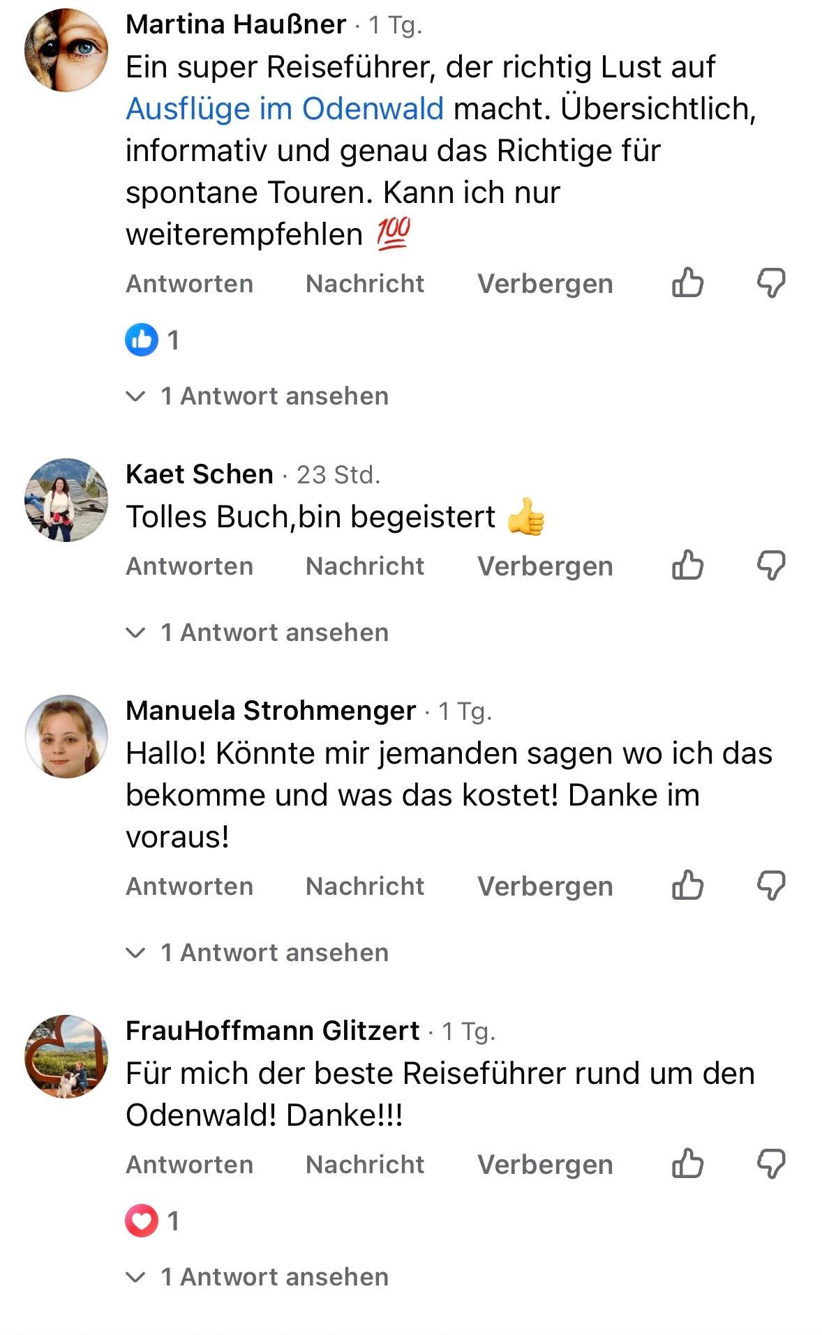Thumbs down FrauHoffmann Glitzert's comment
The height and width of the screenshot is (1335, 822).
pos(771,1163)
